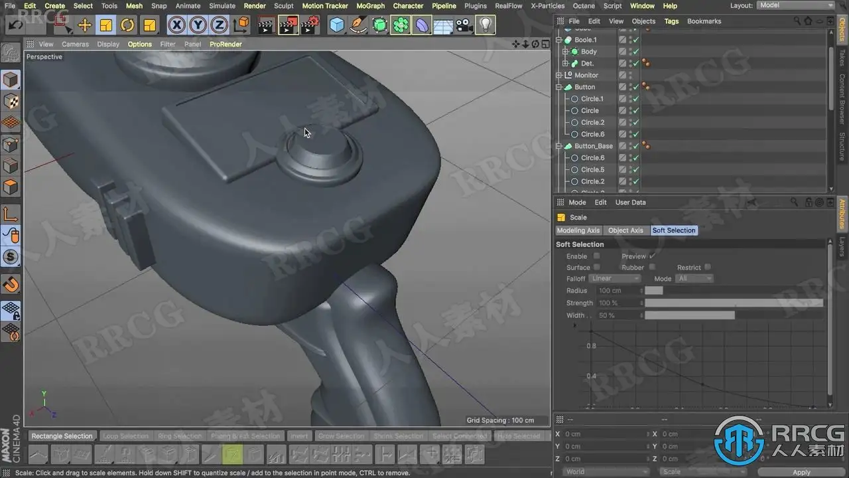Select the highlighted green tool in modeling palette
This screenshot has width=849, height=478.
tap(232, 454)
